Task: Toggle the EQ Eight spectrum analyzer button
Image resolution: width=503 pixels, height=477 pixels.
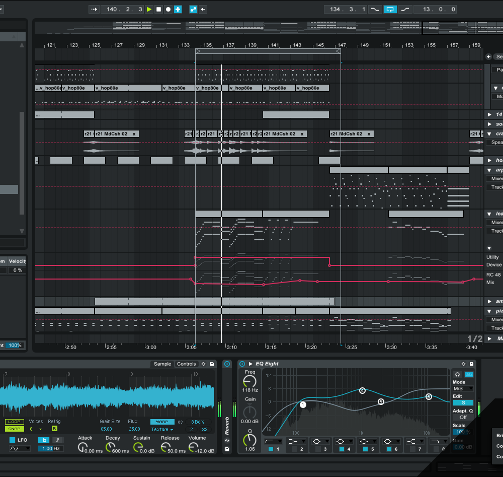Action: coord(469,375)
